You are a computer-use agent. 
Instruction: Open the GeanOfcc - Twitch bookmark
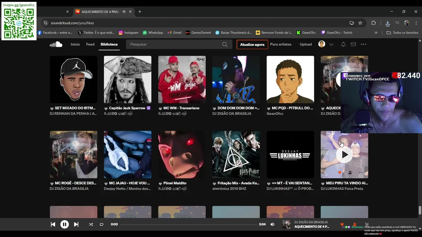point(337,33)
